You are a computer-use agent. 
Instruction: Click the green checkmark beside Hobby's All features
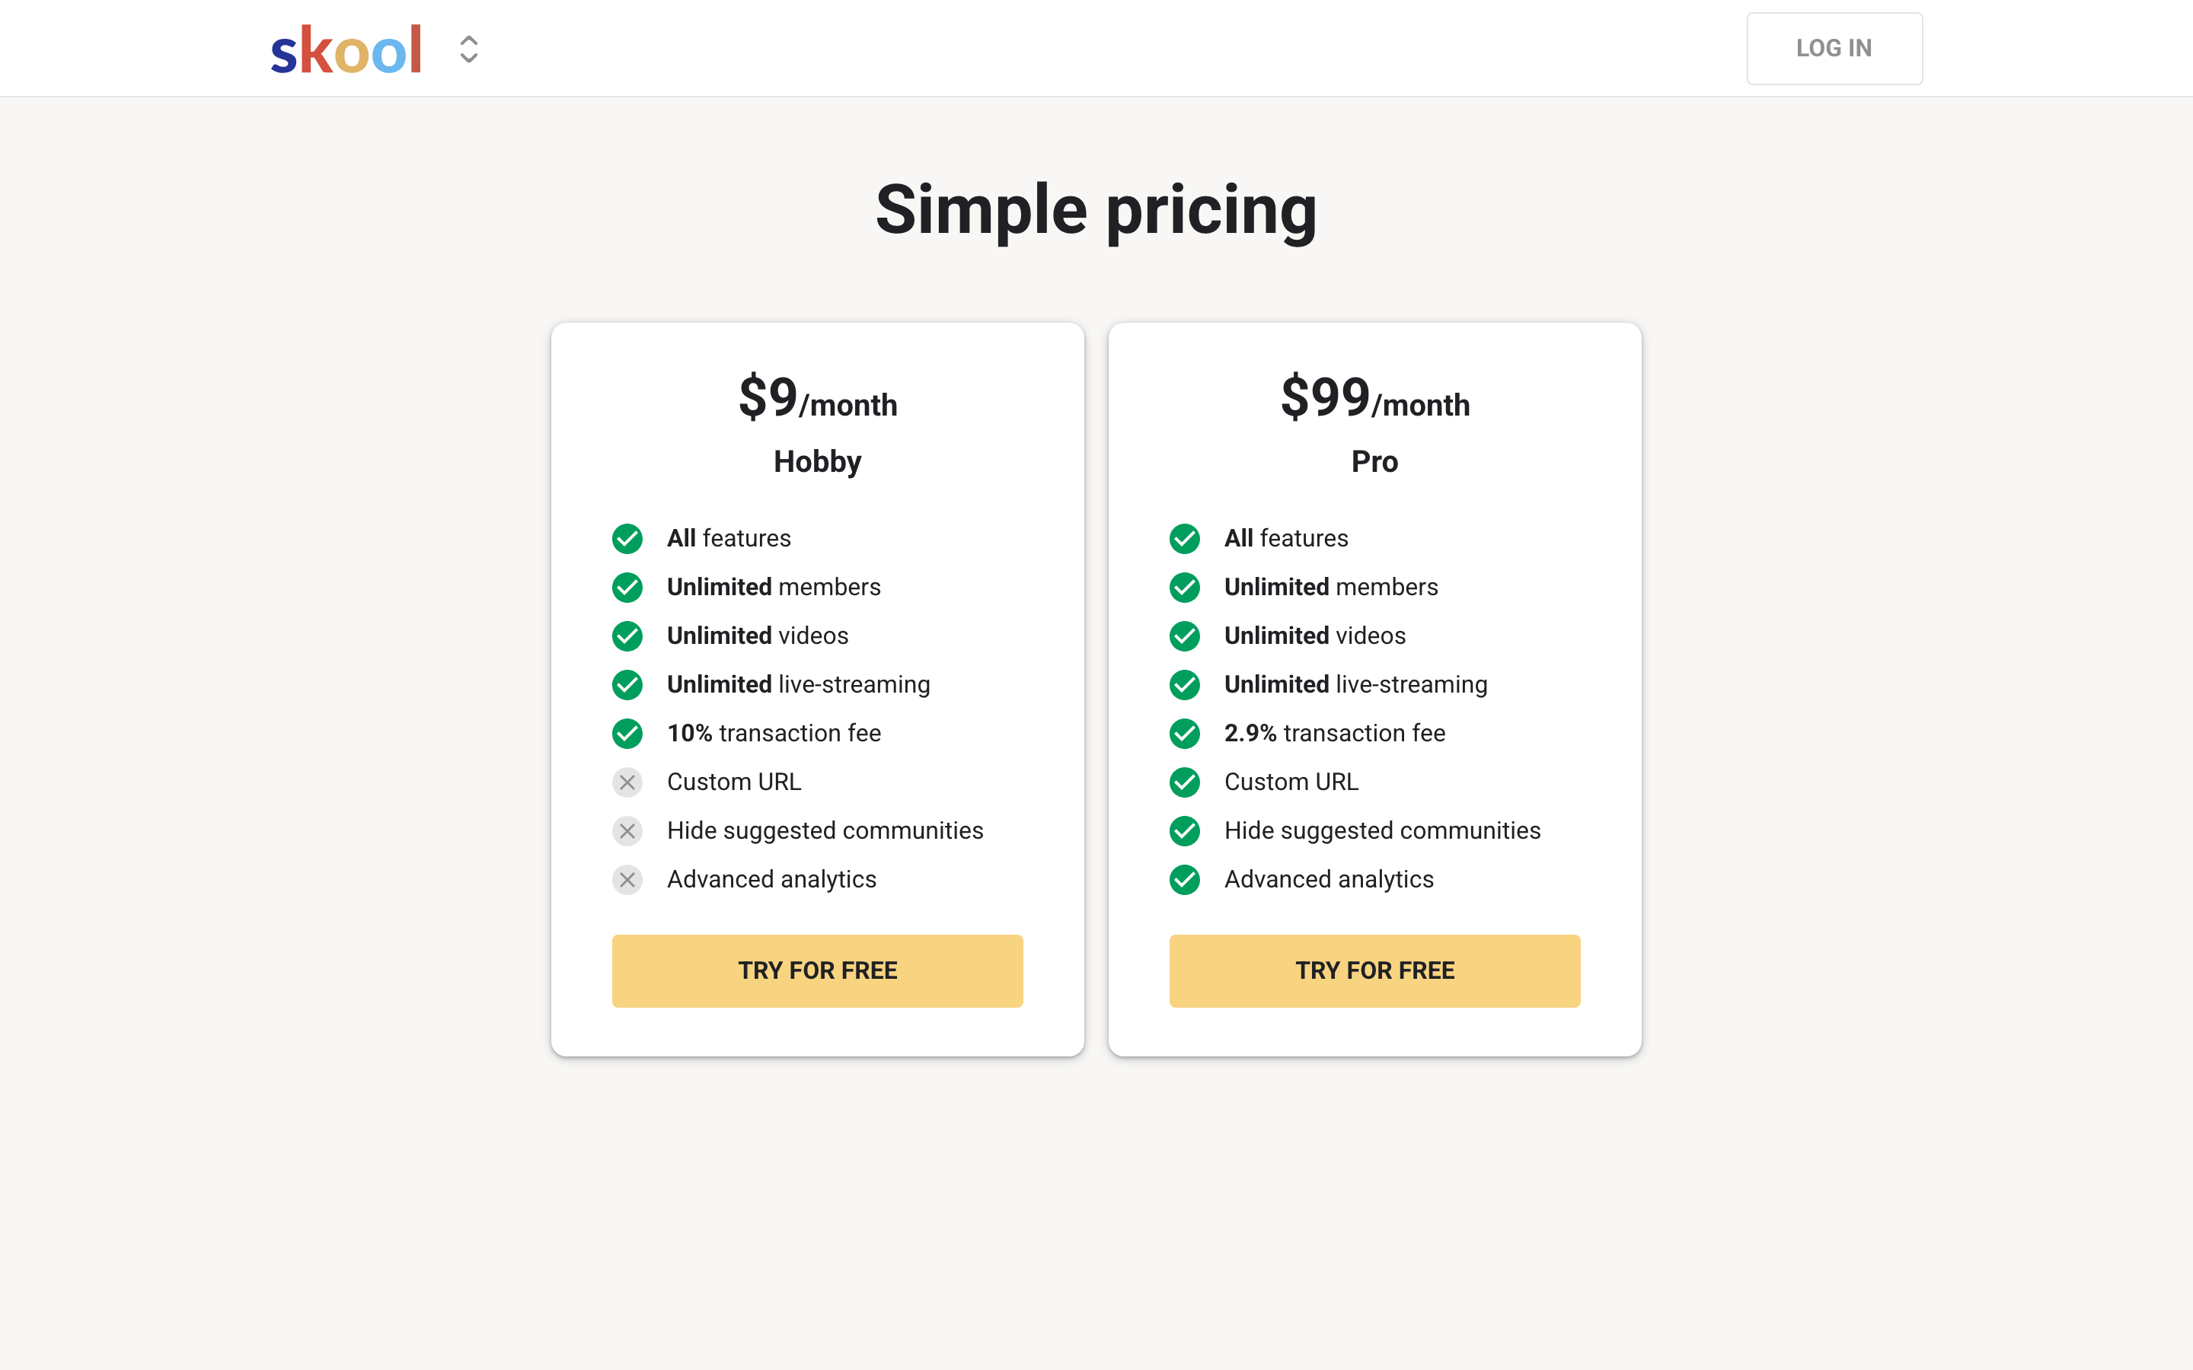tap(627, 538)
